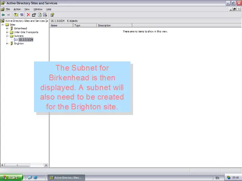Expand the Brighton node
Viewport: 242px width, 181px height.
[x=7, y=43]
